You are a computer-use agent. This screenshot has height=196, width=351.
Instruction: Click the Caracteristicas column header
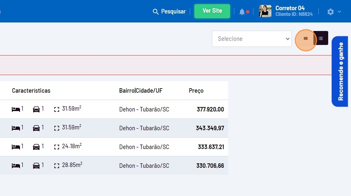[31, 91]
